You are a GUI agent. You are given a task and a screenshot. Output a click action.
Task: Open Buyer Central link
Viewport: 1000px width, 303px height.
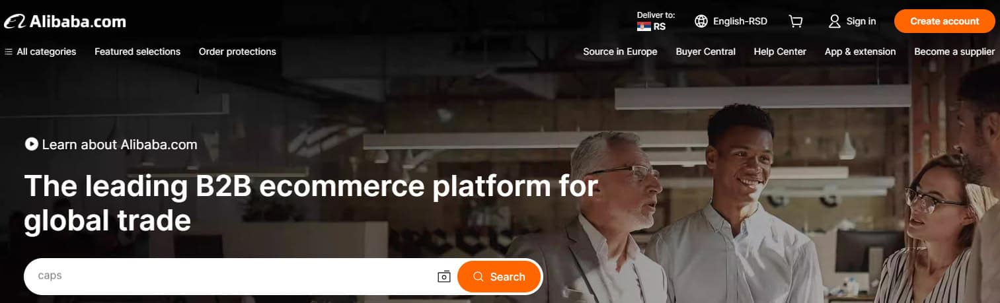pyautogui.click(x=705, y=51)
